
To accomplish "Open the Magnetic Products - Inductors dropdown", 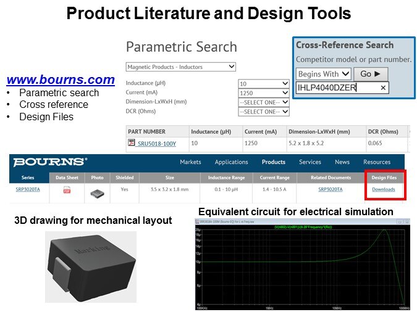I will [181, 67].
